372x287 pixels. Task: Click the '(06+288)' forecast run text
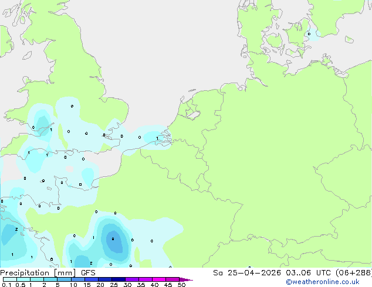(x=354, y=273)
